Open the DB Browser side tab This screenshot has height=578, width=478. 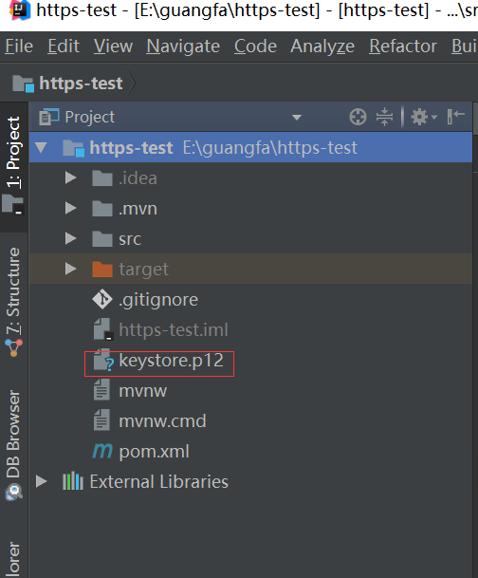click(13, 445)
